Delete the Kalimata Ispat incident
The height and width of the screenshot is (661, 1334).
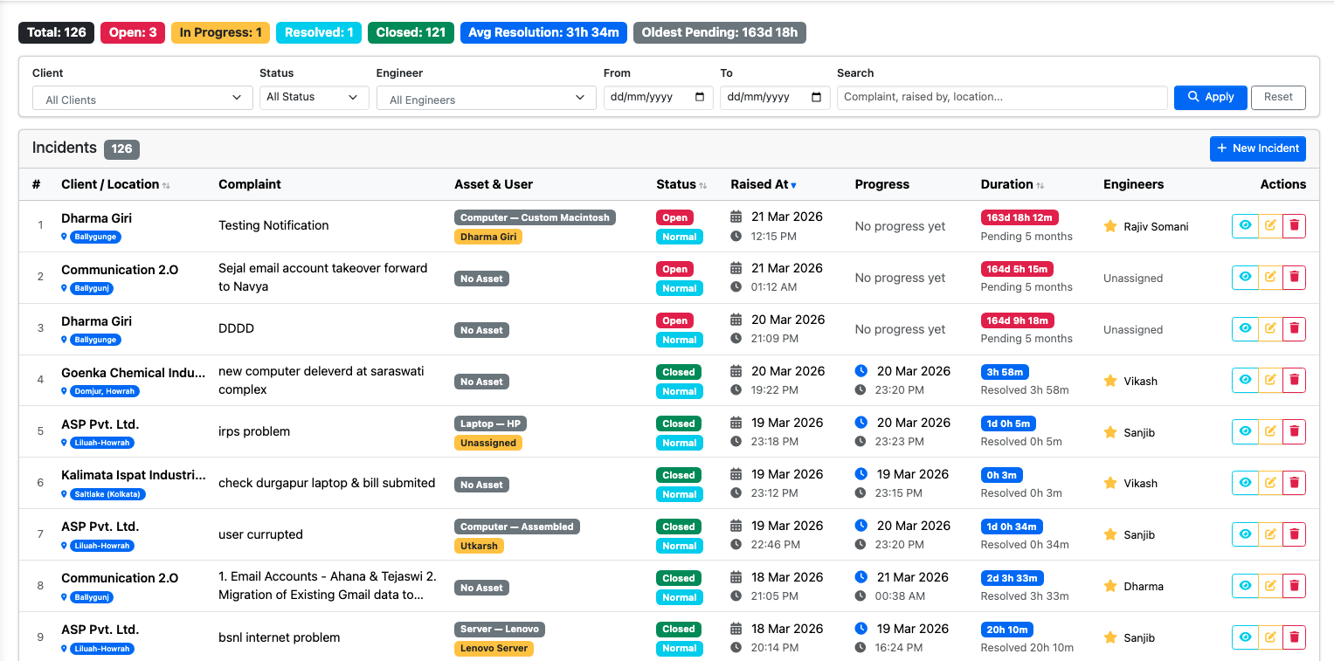tap(1295, 483)
